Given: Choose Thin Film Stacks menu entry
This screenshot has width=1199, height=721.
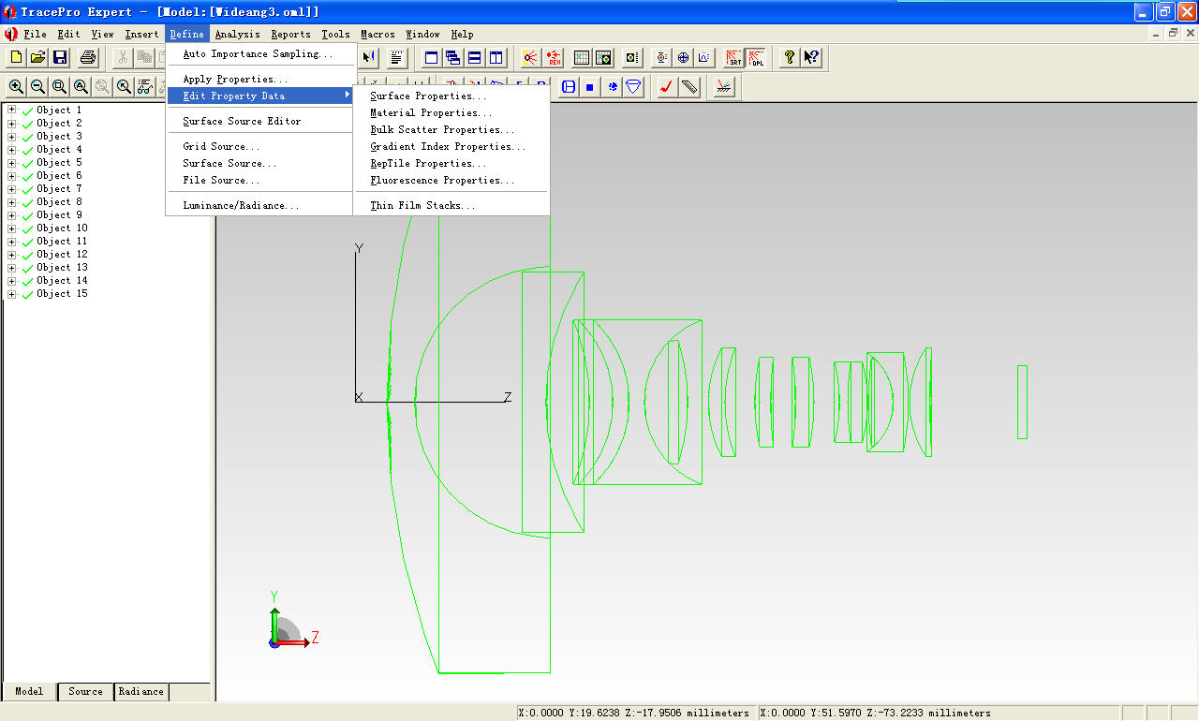Looking at the screenshot, I should point(451,205).
